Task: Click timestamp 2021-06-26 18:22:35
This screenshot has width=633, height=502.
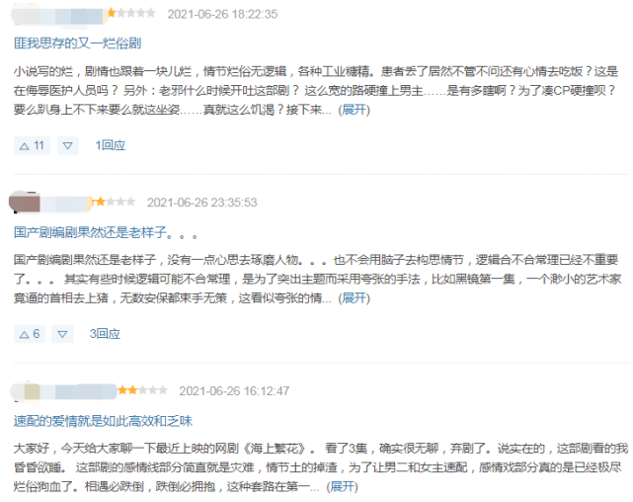Action: click(x=222, y=14)
